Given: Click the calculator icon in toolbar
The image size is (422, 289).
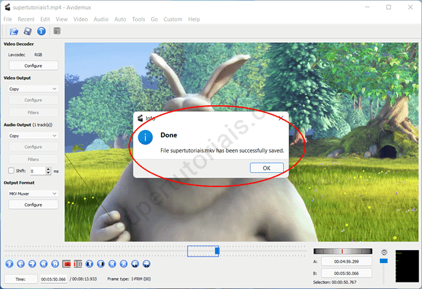Looking at the screenshot, I should [x=57, y=31].
